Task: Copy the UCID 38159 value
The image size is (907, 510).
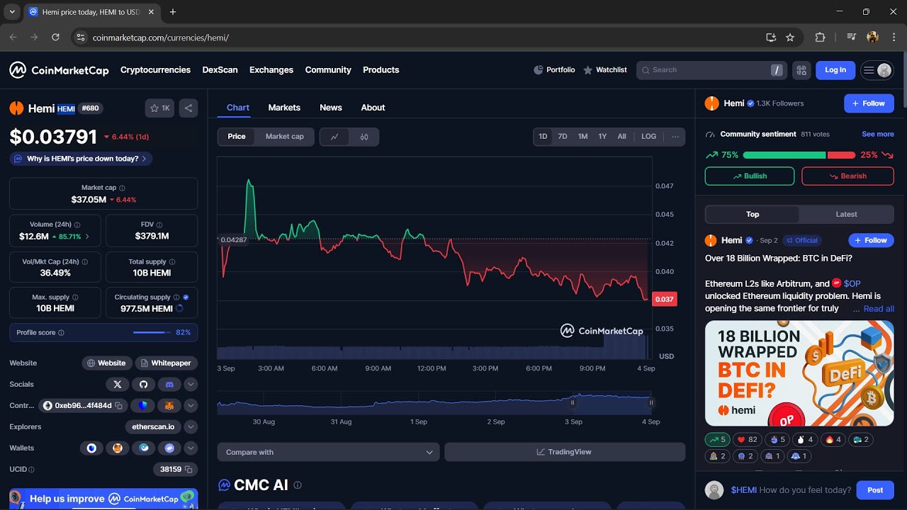Action: (188, 469)
